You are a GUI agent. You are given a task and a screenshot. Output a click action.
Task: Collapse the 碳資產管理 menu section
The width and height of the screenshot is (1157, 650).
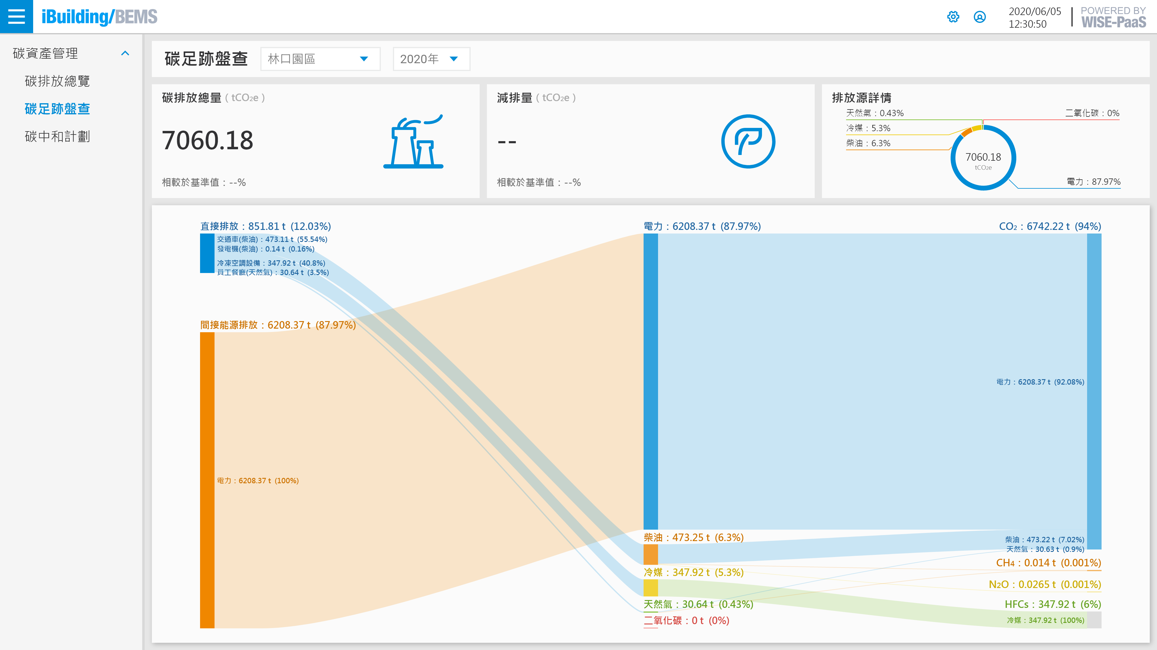(125, 53)
